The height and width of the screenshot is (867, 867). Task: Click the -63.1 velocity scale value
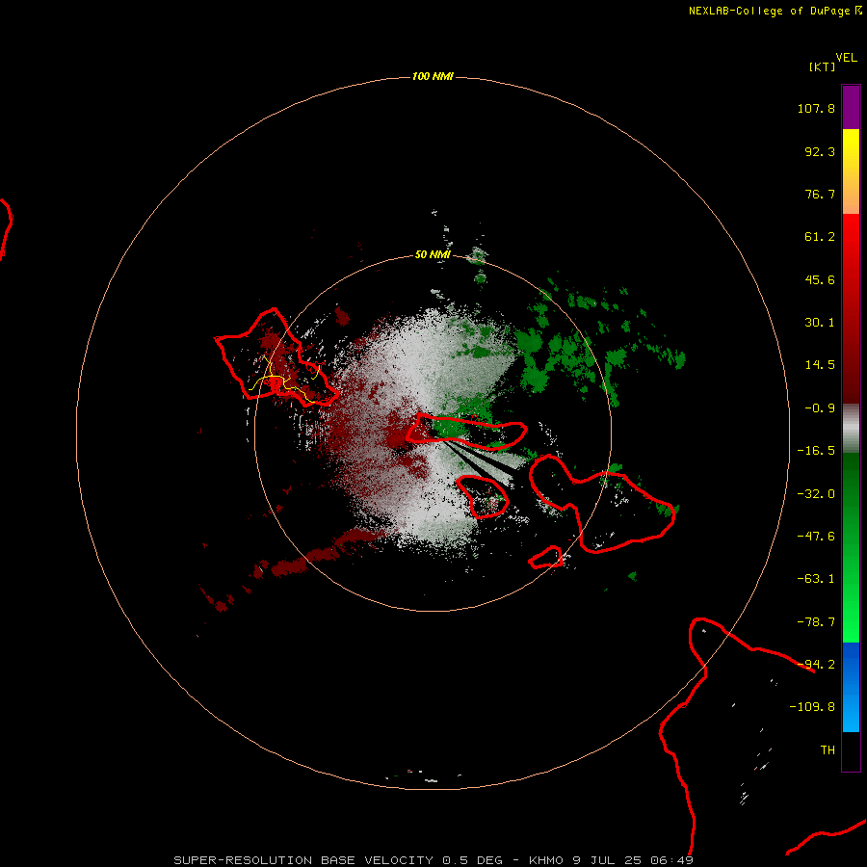click(816, 579)
